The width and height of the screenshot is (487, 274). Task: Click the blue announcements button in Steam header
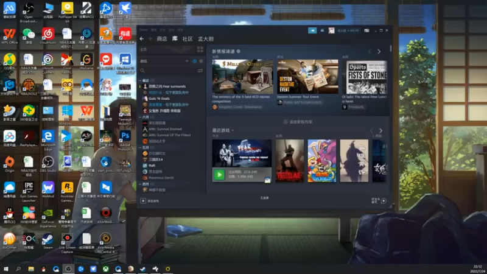click(x=312, y=30)
